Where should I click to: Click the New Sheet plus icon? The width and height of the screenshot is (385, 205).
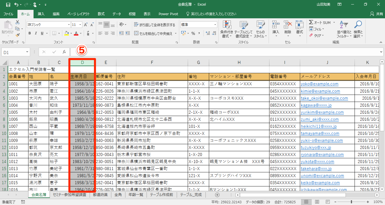coord(217,195)
